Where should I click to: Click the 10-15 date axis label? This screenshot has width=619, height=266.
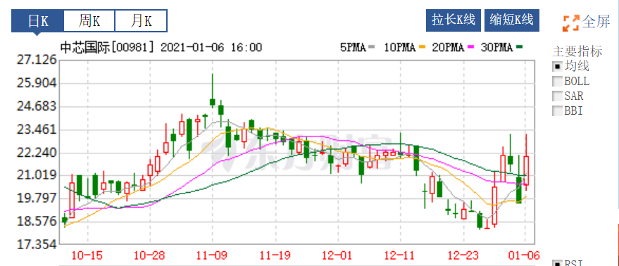[x=87, y=255]
